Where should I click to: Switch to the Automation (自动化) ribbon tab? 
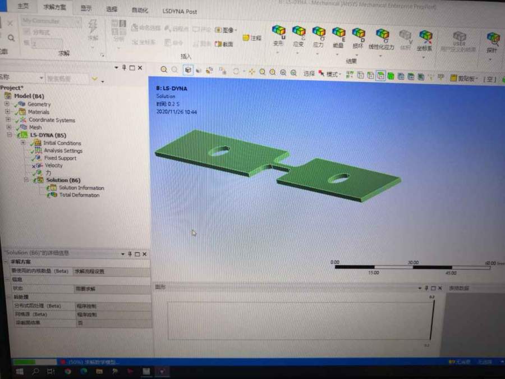tap(140, 10)
